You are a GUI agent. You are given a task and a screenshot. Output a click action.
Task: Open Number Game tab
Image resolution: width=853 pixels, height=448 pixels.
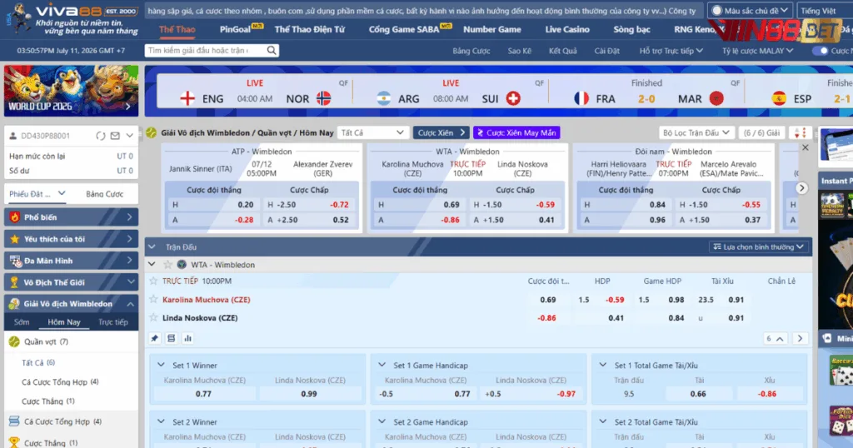pos(491,29)
